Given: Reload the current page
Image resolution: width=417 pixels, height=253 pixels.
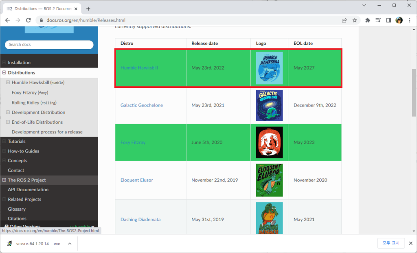Looking at the screenshot, I should coord(28,20).
